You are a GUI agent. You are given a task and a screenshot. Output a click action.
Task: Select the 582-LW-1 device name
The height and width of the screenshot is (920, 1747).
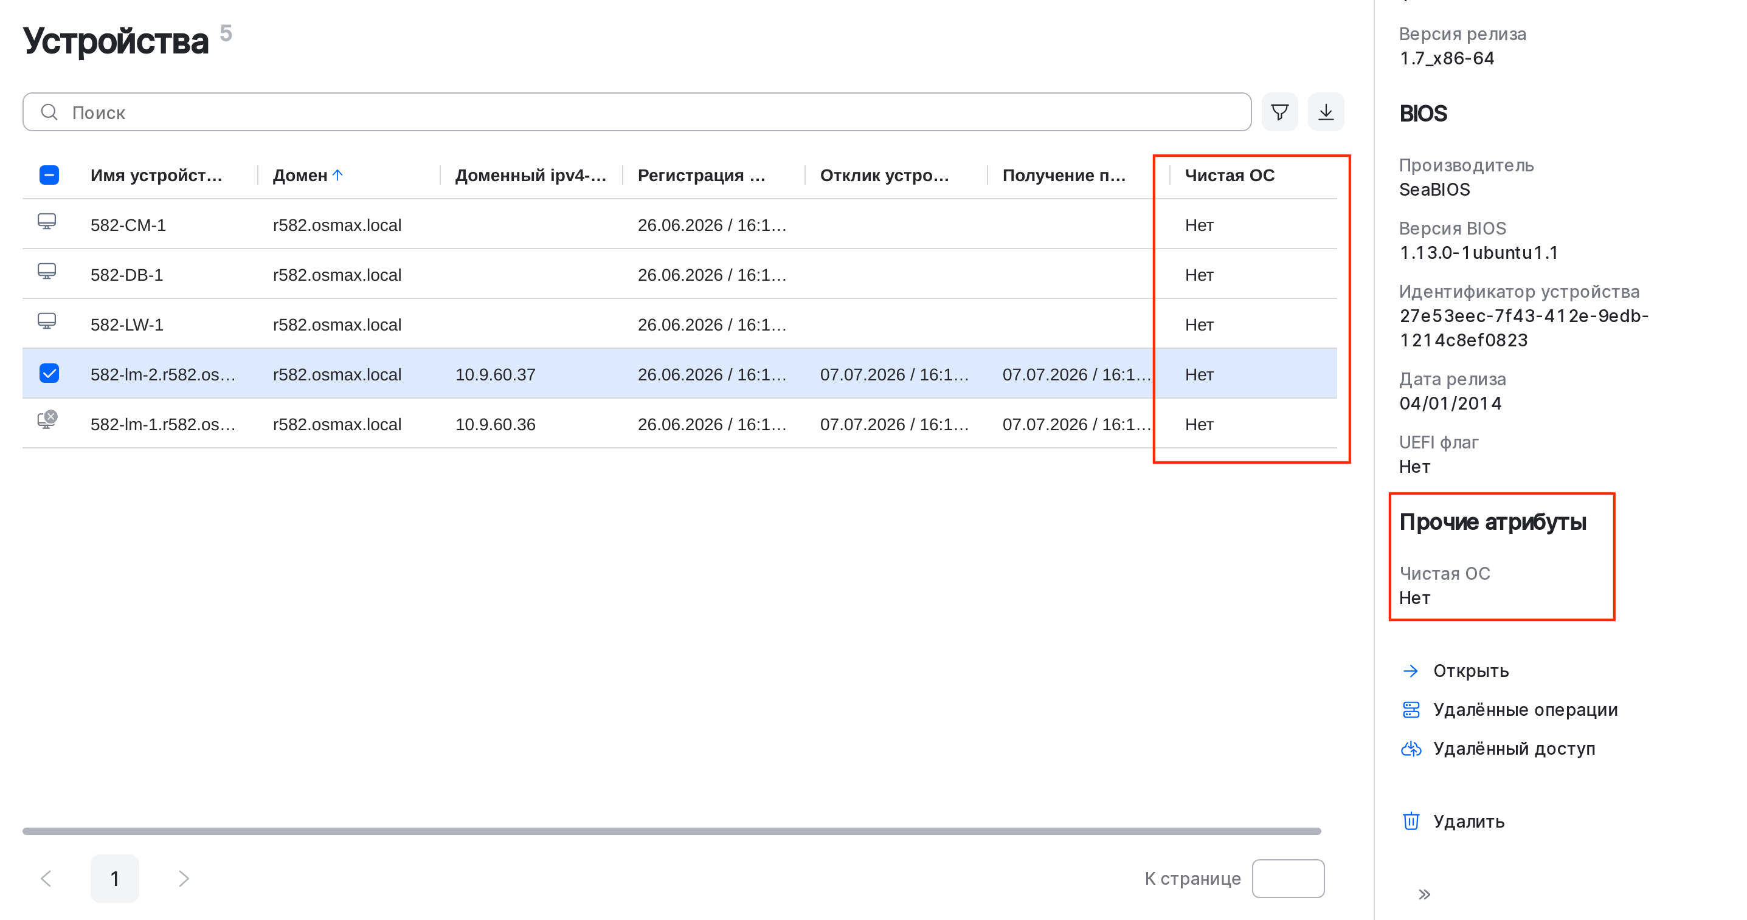(127, 324)
